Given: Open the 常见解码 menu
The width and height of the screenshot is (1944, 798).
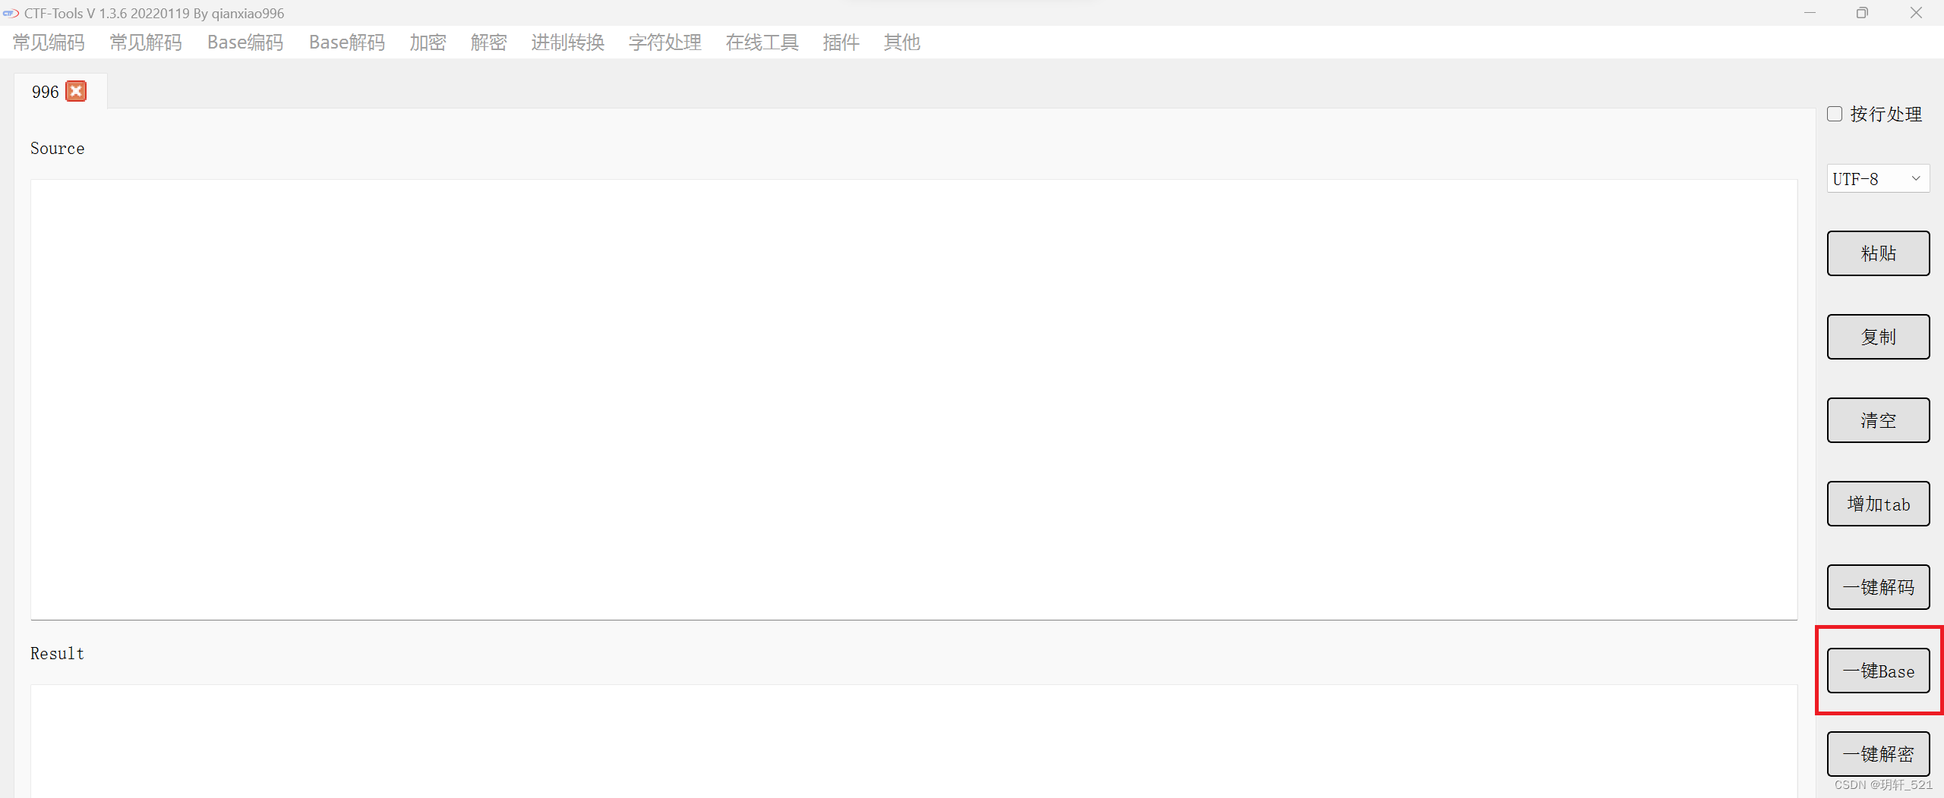Looking at the screenshot, I should [146, 42].
